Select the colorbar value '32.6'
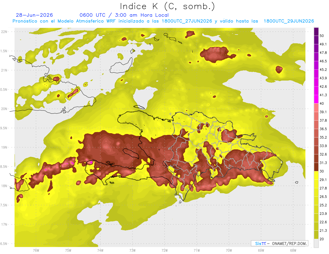Viewport: 329px width, 254px height. tap(323, 154)
